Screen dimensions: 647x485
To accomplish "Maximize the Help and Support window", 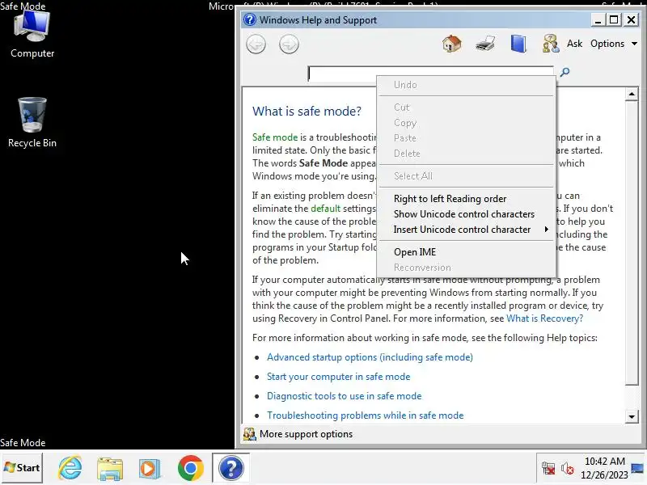I will 614,19.
